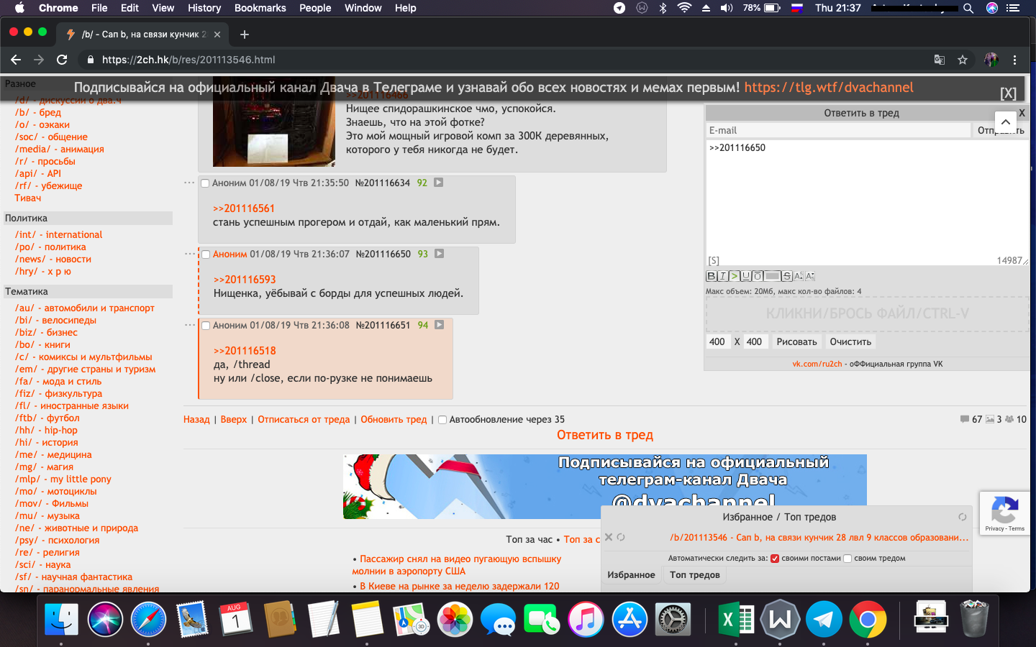Screen dimensions: 1036x647
Task: Tick the checkbox on post №201116651
Action: coord(206,326)
